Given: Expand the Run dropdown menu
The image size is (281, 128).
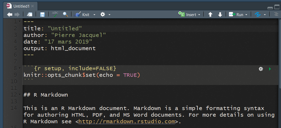Looking at the screenshot, I should pos(246,15).
